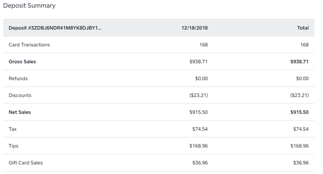Viewport: 323px width, 174px height.
Task: Select the Refunds row label
Action: (x=18, y=79)
